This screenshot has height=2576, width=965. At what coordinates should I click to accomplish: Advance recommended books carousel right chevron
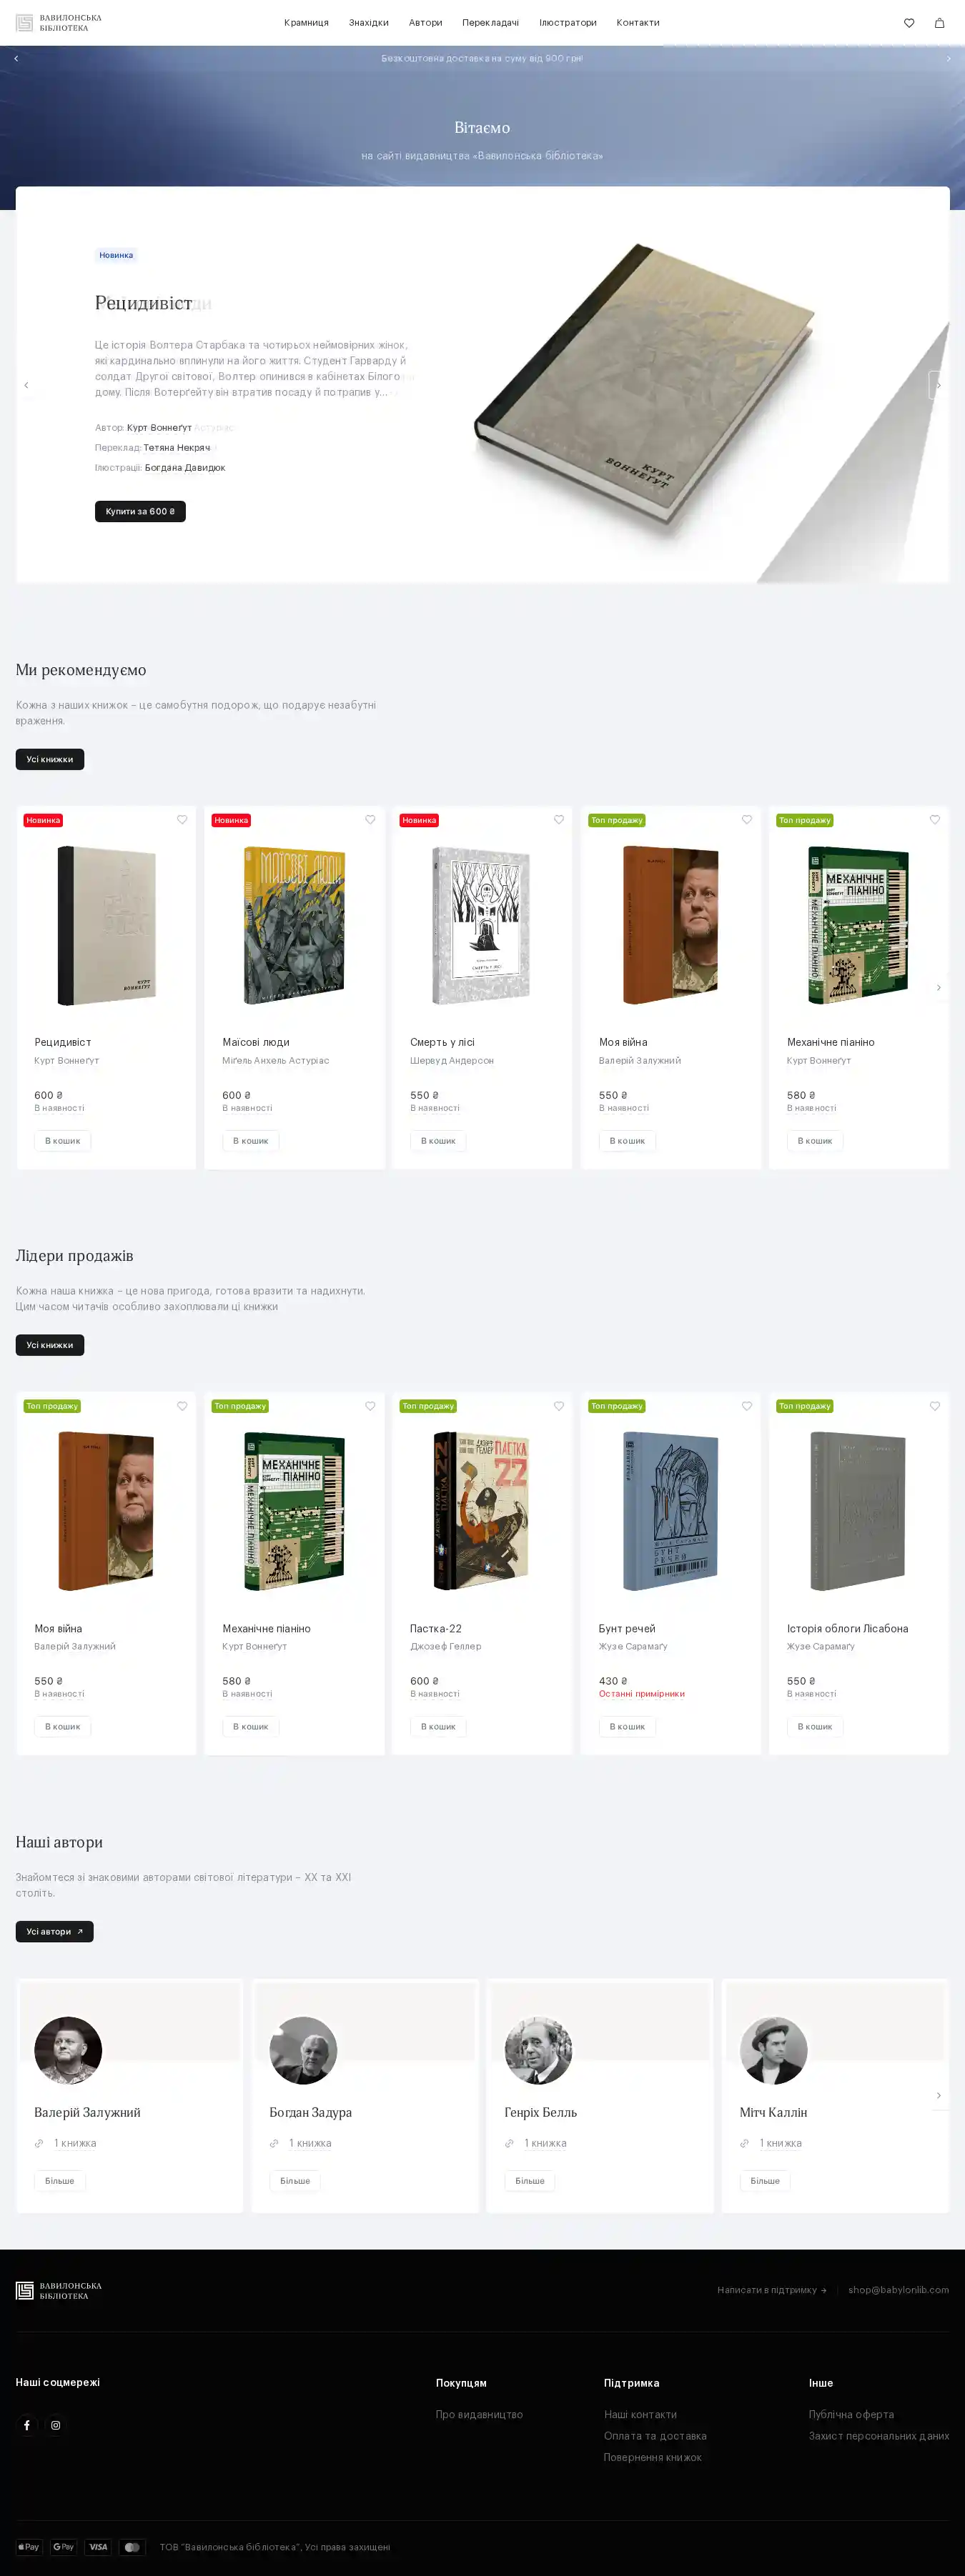[938, 988]
